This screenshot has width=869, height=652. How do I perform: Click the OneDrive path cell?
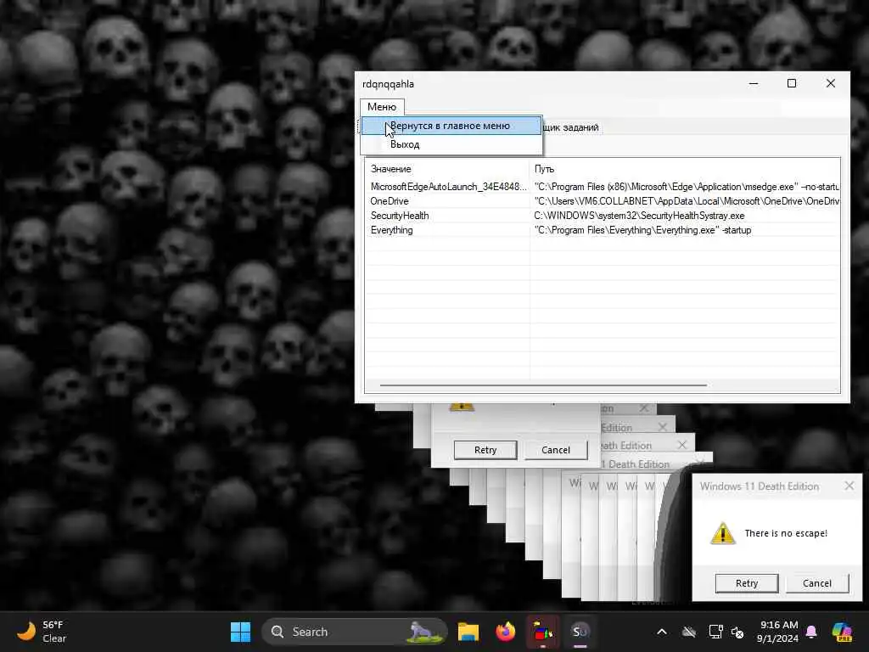pyautogui.click(x=686, y=201)
